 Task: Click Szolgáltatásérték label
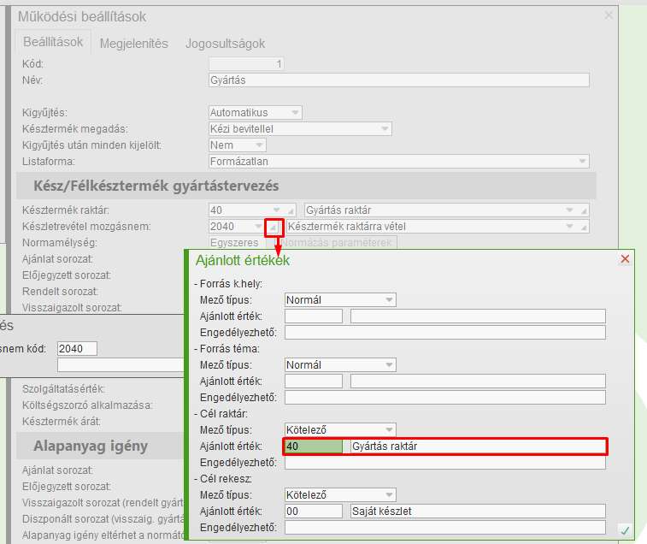coord(63,388)
